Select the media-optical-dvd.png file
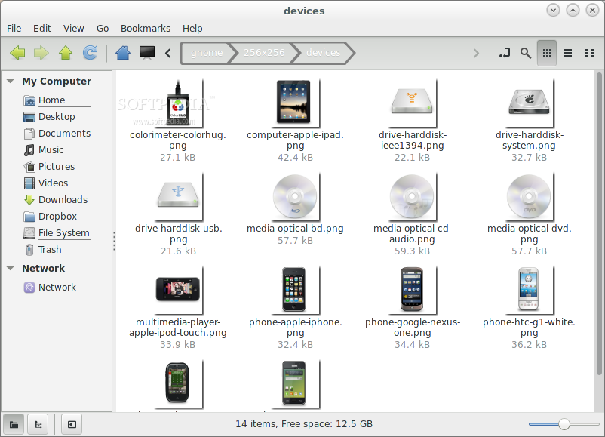The image size is (605, 437). pyautogui.click(x=529, y=198)
